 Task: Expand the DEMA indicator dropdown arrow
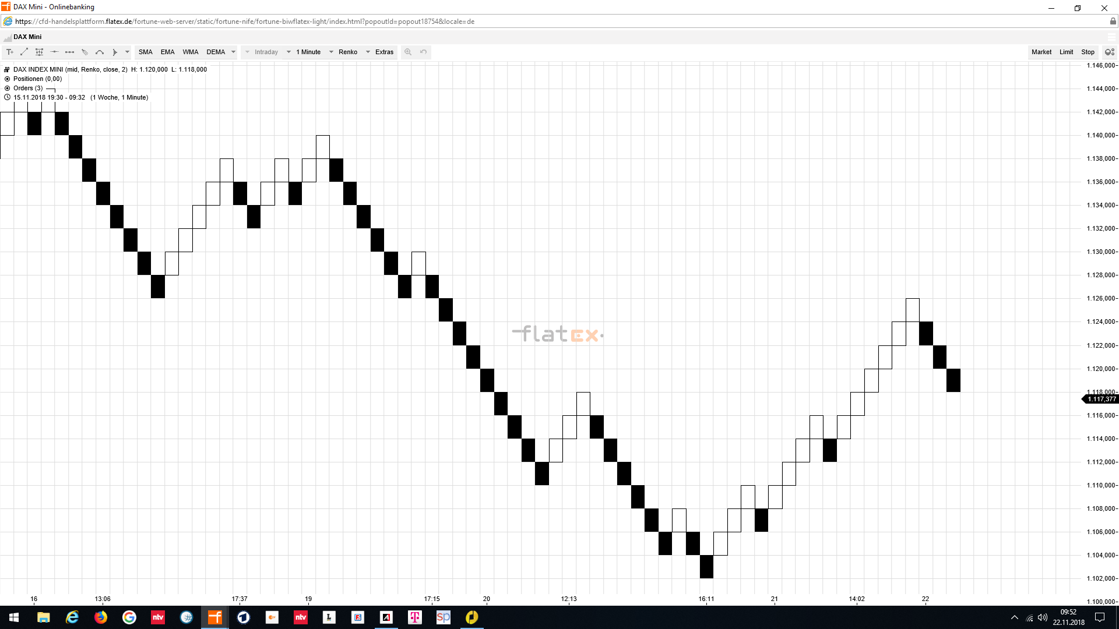tap(233, 52)
